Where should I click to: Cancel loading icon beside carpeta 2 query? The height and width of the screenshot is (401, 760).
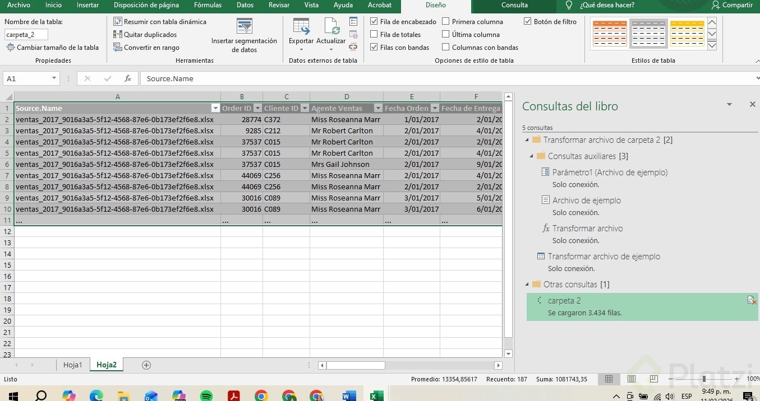pyautogui.click(x=752, y=301)
